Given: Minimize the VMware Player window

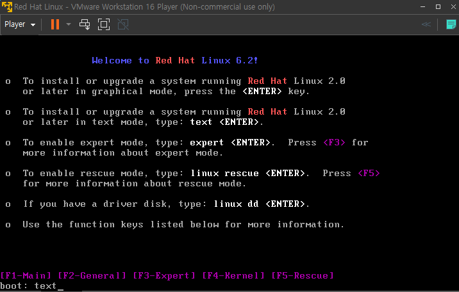Looking at the screenshot, I should click(x=422, y=6).
